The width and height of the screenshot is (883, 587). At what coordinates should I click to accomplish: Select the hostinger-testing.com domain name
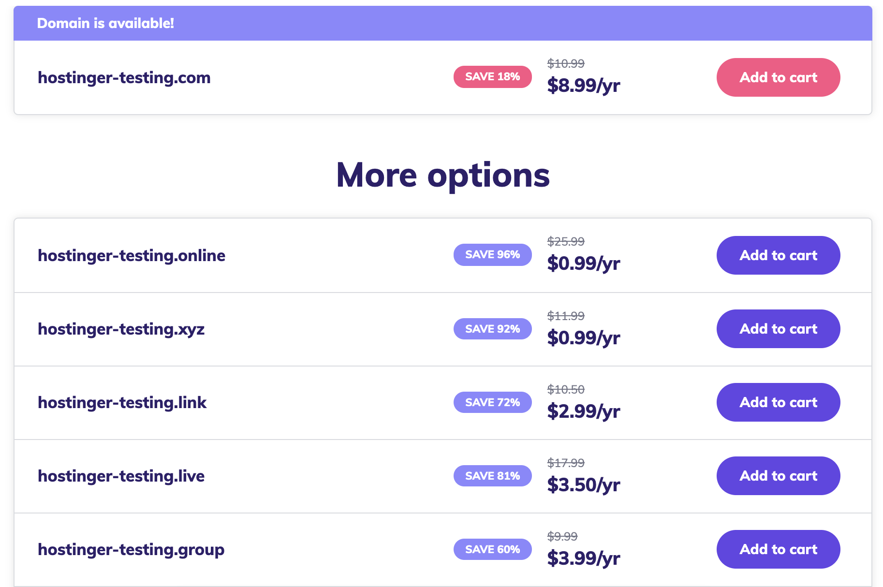(124, 78)
